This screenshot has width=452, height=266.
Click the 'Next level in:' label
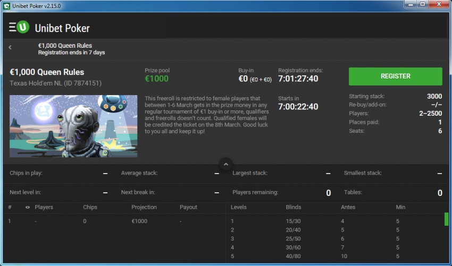[26, 192]
